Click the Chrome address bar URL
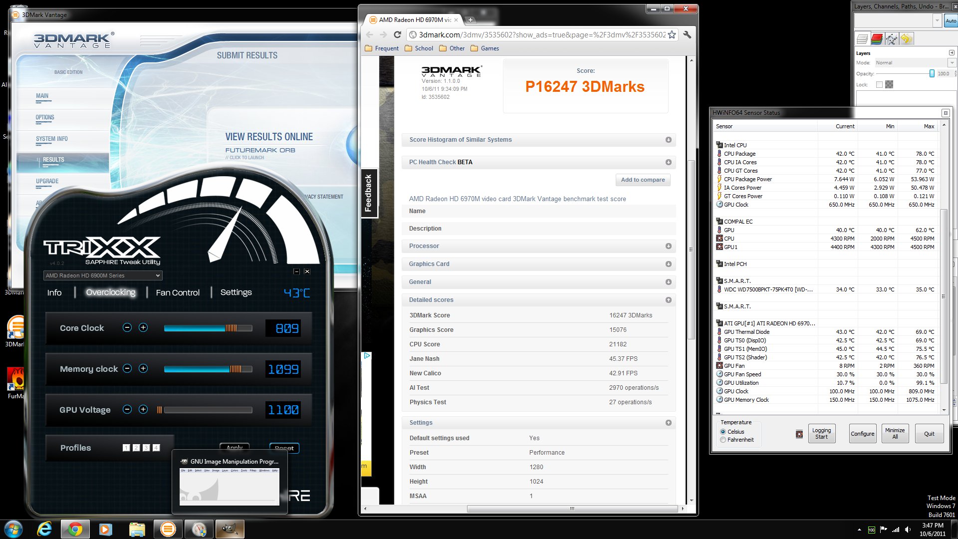 542,34
